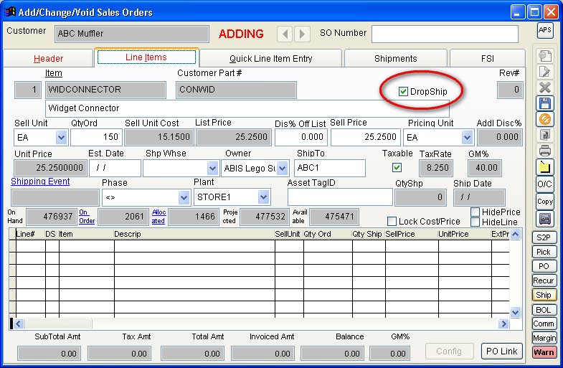
Task: Click the PO Link button
Action: [x=501, y=351]
